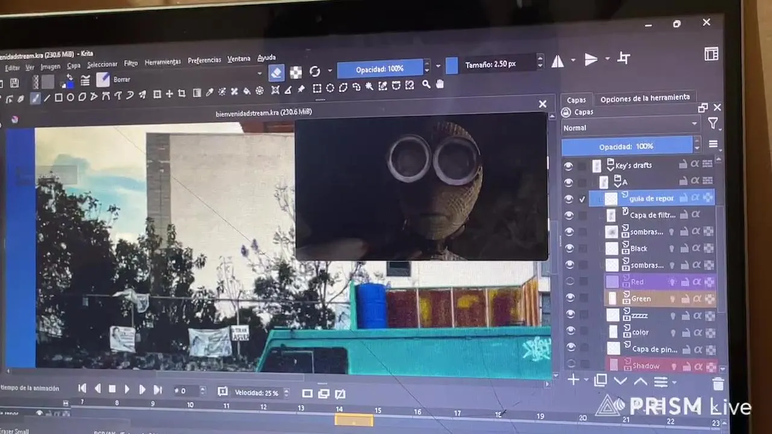
Task: Select the freehand brush tool
Action: [x=35, y=98]
